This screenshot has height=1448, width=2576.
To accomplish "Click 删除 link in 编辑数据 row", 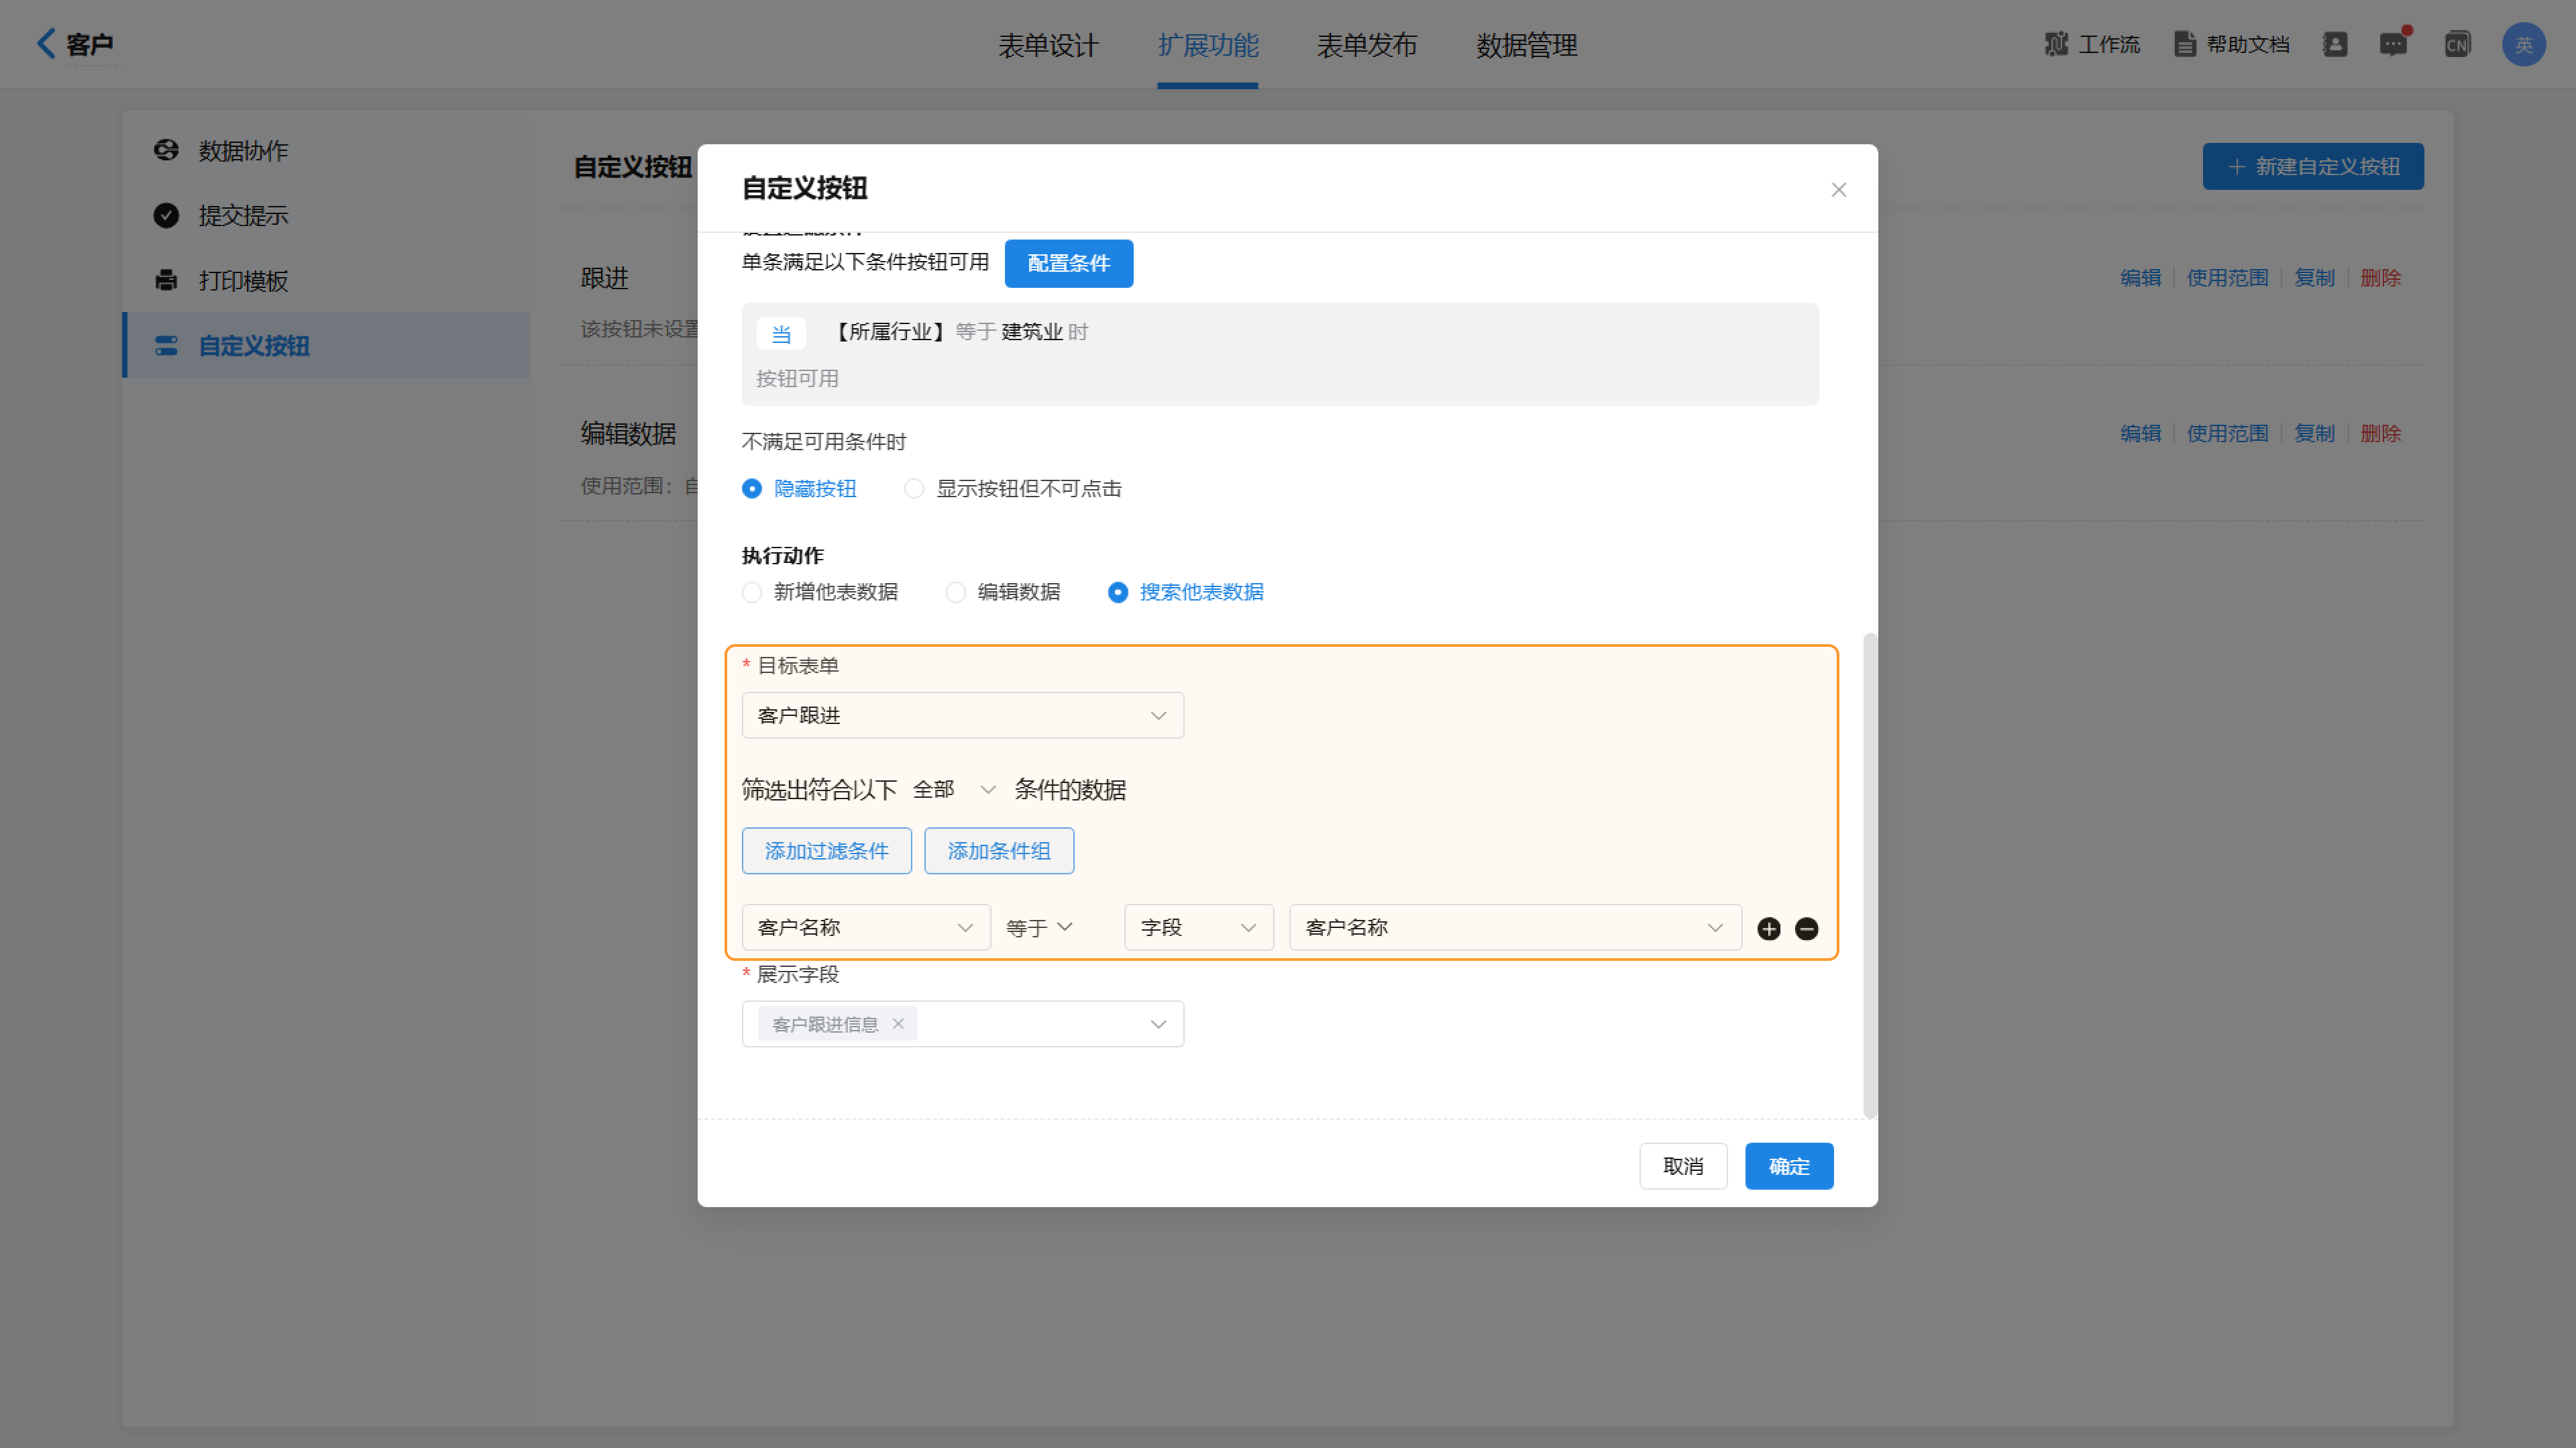I will (x=2380, y=433).
